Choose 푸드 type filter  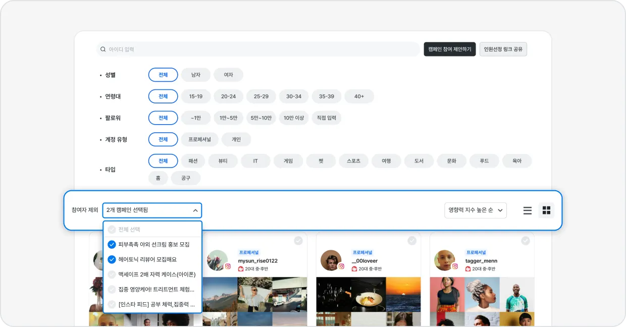point(484,161)
